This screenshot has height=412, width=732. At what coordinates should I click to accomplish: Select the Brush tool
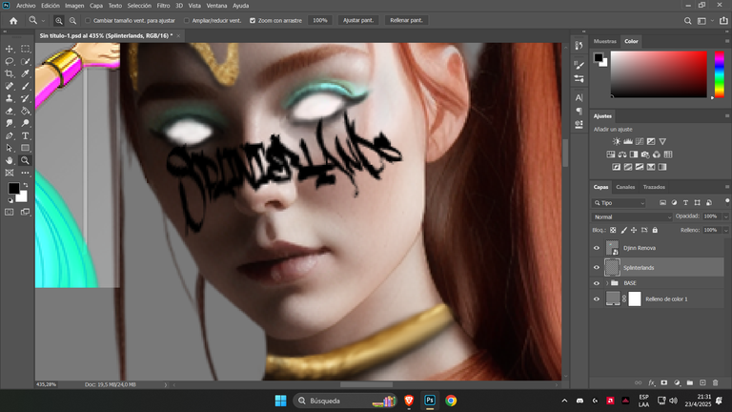tap(25, 86)
